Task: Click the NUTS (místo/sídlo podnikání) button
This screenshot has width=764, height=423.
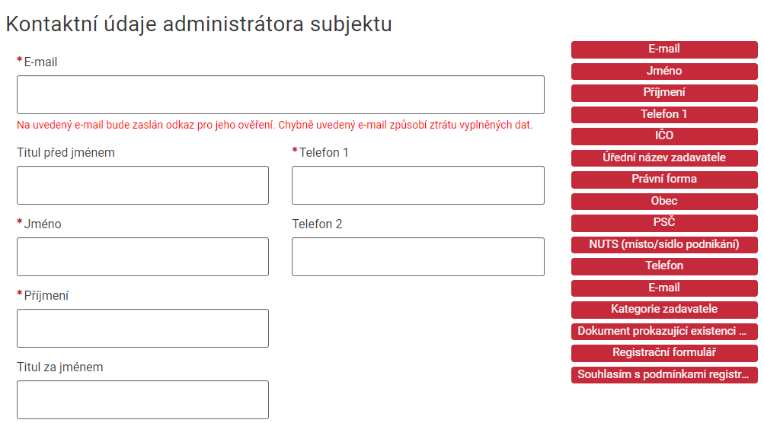Action: click(x=664, y=245)
